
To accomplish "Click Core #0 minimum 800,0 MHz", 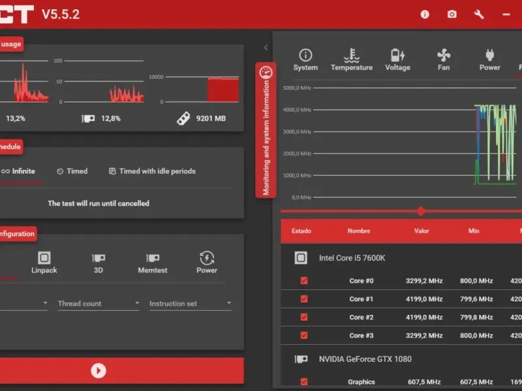I will [476, 281].
